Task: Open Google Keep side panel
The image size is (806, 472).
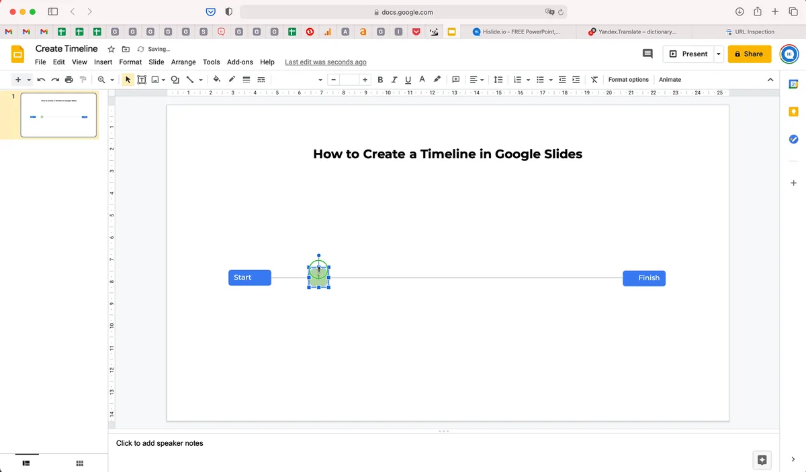Action: pyautogui.click(x=793, y=111)
